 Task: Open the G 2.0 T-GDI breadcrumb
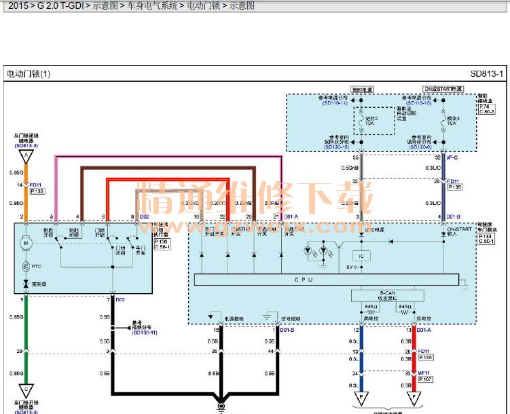[x=61, y=5]
